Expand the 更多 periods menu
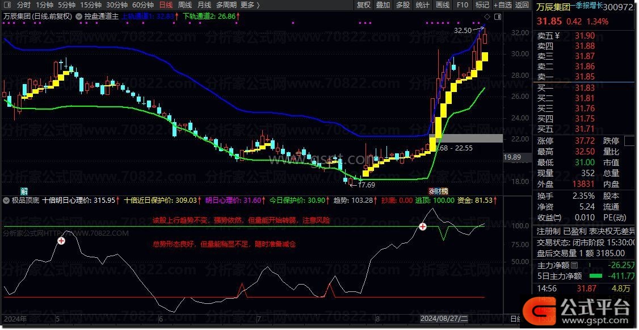The image size is (639, 330). [250, 5]
